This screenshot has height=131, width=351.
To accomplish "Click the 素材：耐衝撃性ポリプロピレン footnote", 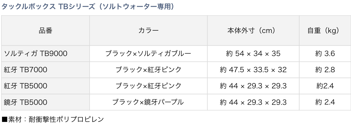I will 53,119.
